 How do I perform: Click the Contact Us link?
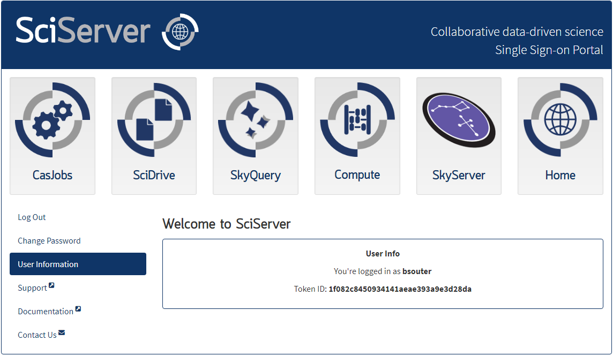click(x=37, y=335)
